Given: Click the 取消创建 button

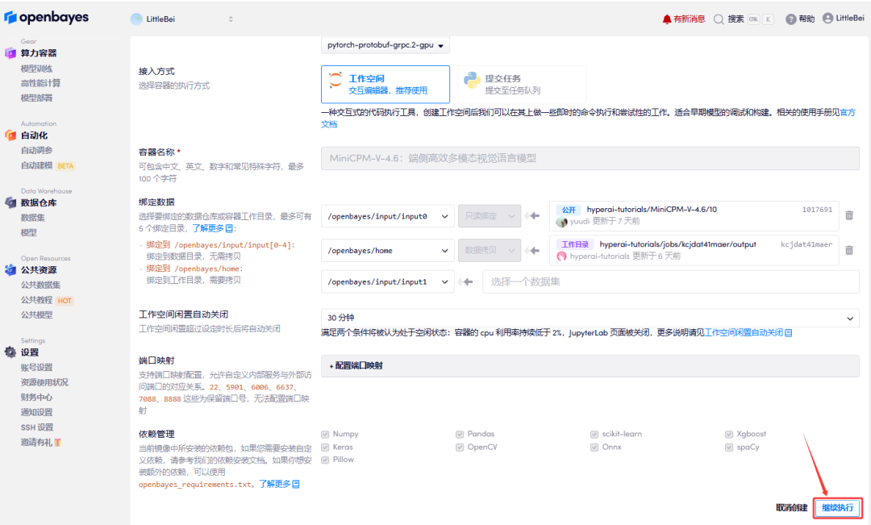Looking at the screenshot, I should 792,508.
